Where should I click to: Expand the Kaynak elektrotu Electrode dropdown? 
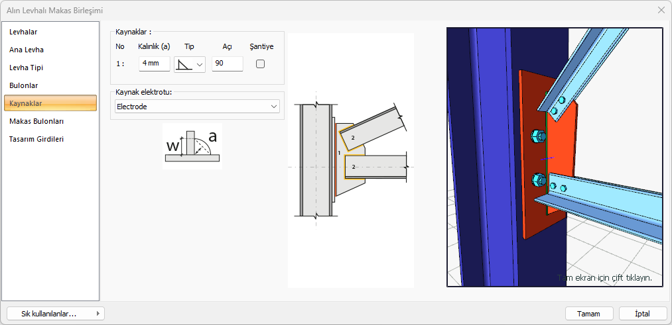[197, 107]
